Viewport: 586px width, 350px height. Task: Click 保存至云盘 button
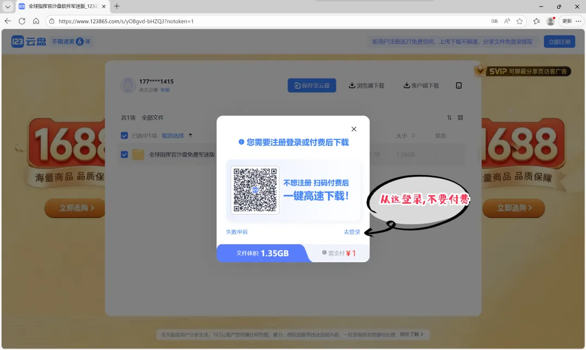pos(311,86)
